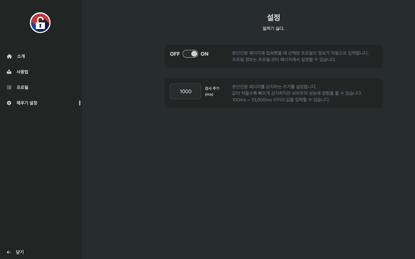415x259 pixels.
Task: Click the 설정 page heading
Action: pyautogui.click(x=273, y=17)
